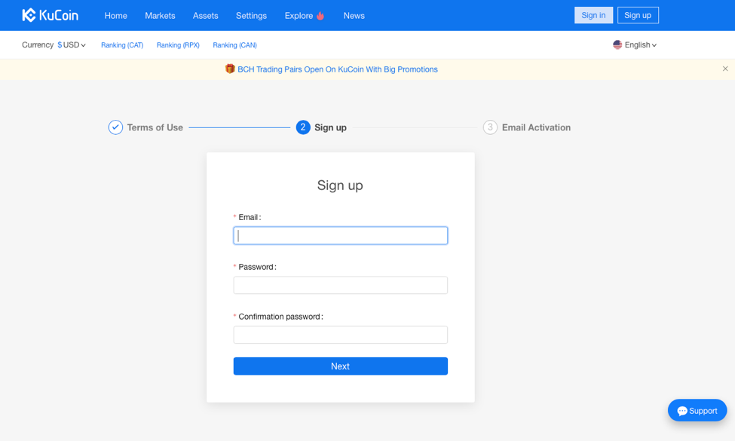The width and height of the screenshot is (735, 441).
Task: Click the Email Activation step label
Action: click(x=536, y=127)
